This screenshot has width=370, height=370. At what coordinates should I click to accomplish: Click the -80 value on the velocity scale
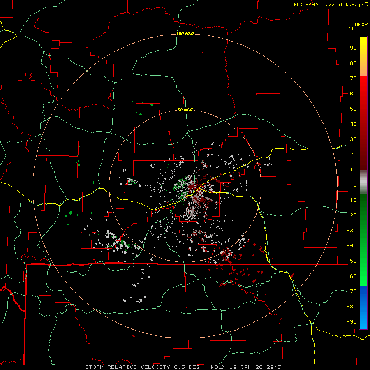click(x=351, y=307)
